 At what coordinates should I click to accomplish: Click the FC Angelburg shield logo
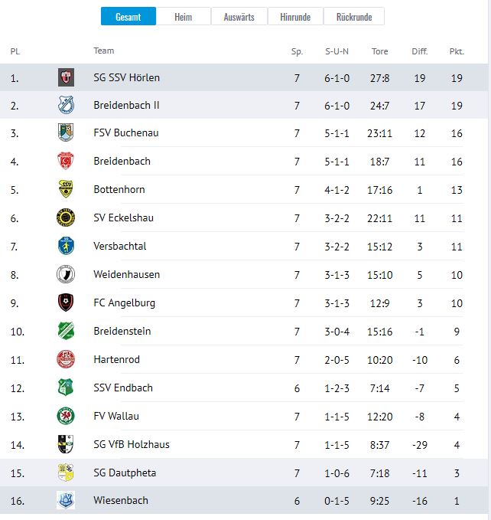(x=66, y=303)
